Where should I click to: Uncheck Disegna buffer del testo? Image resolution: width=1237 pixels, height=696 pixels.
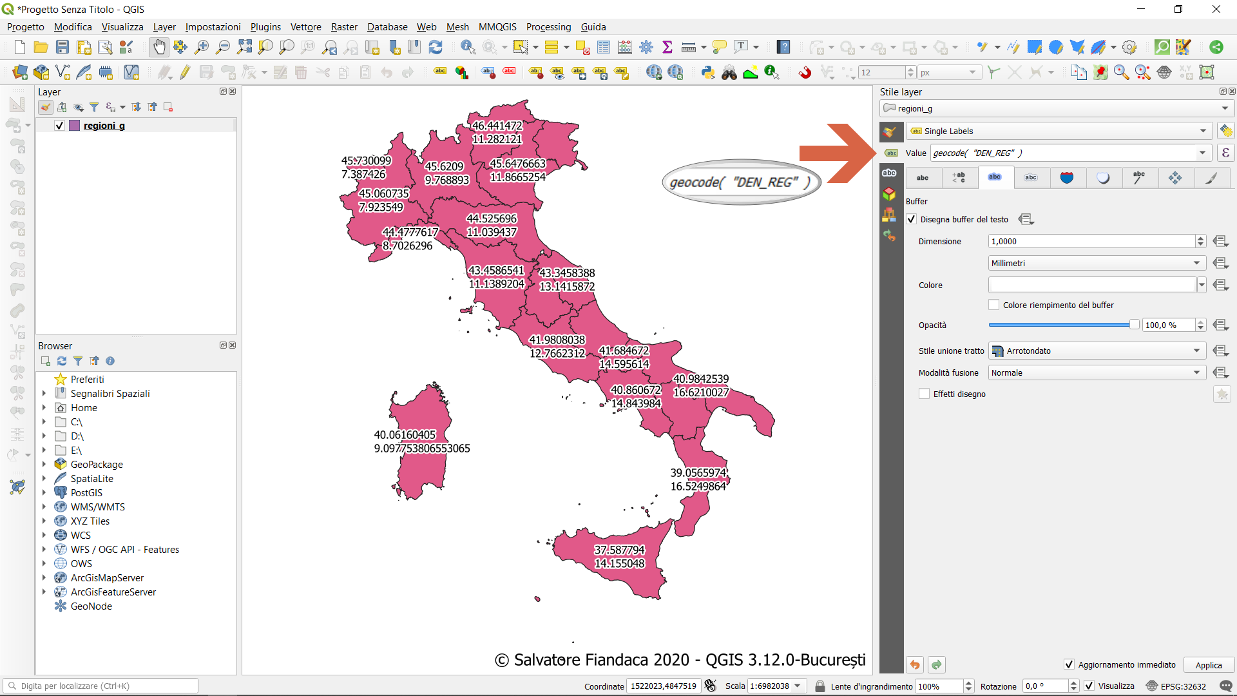[912, 219]
